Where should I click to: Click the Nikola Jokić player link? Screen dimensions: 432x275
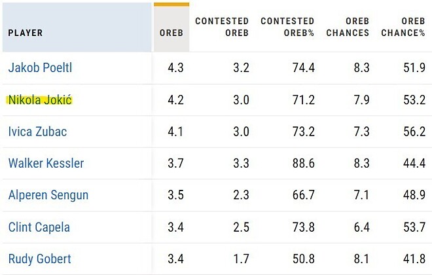39,100
